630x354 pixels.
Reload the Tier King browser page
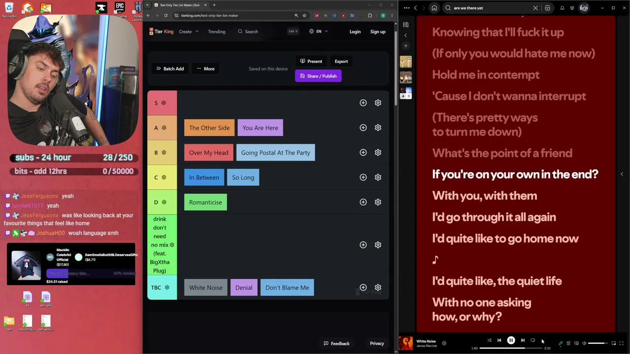166,15
